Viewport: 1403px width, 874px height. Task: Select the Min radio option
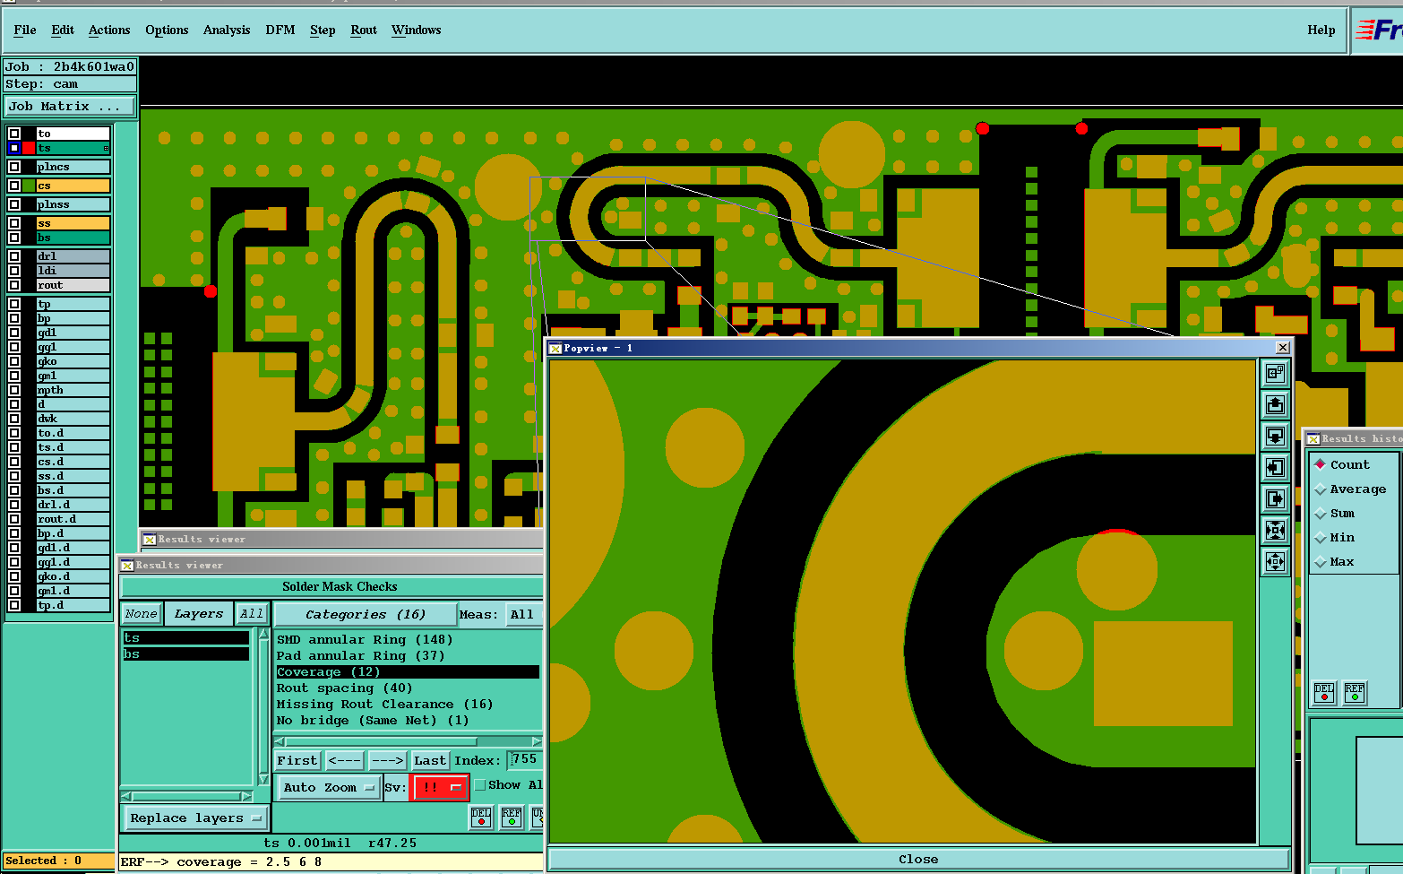tap(1320, 537)
